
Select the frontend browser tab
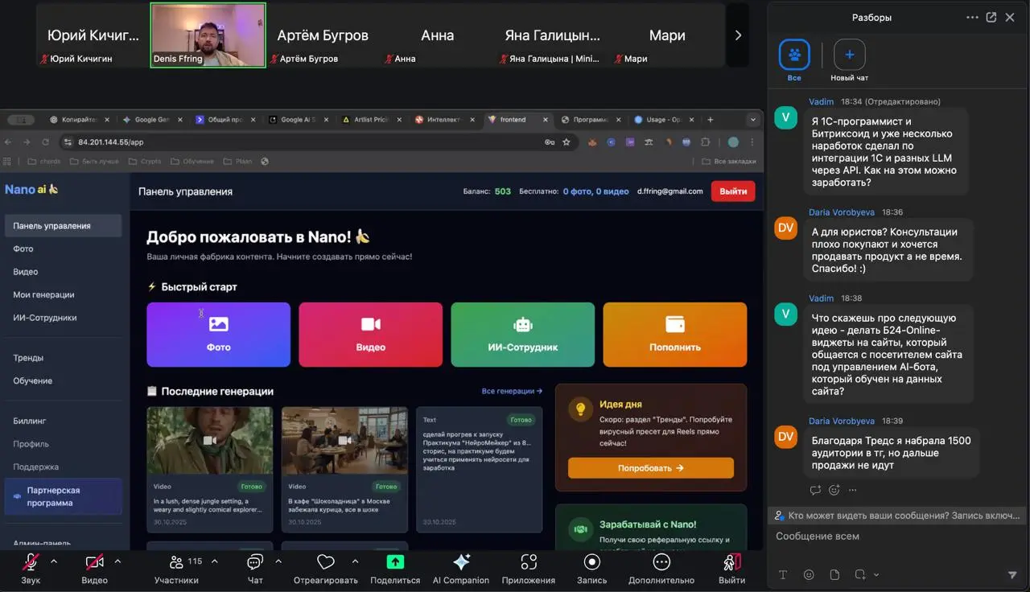point(517,120)
